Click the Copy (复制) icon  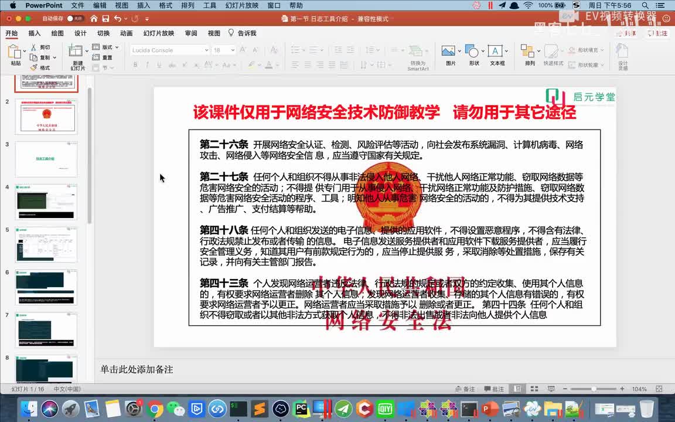33,57
